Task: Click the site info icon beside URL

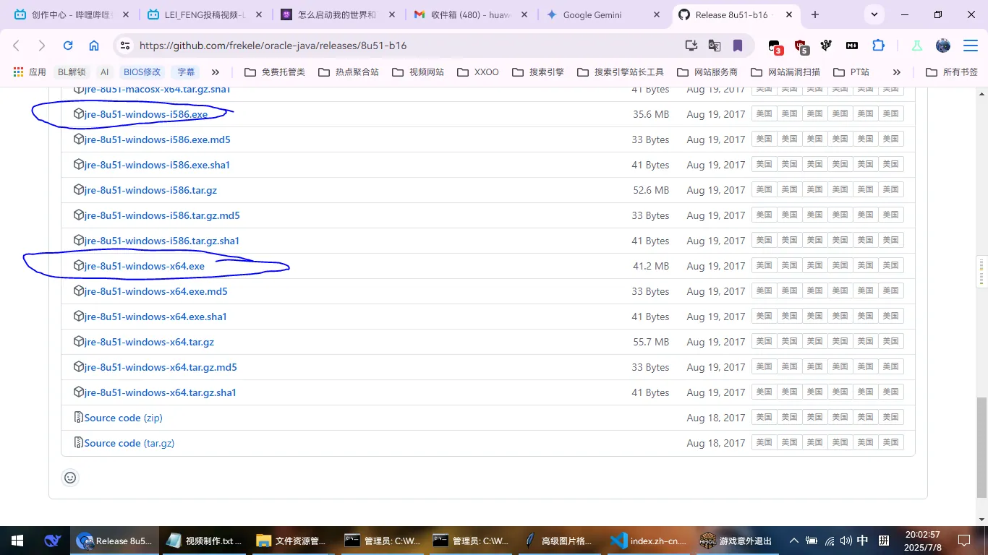Action: pos(125,46)
